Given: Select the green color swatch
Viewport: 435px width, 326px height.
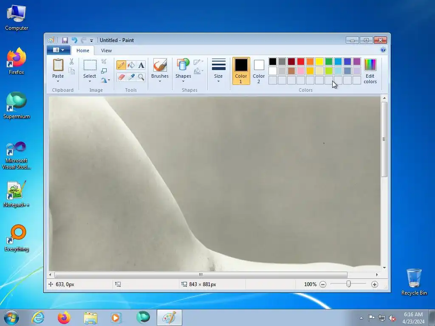Looking at the screenshot, I should click(329, 62).
